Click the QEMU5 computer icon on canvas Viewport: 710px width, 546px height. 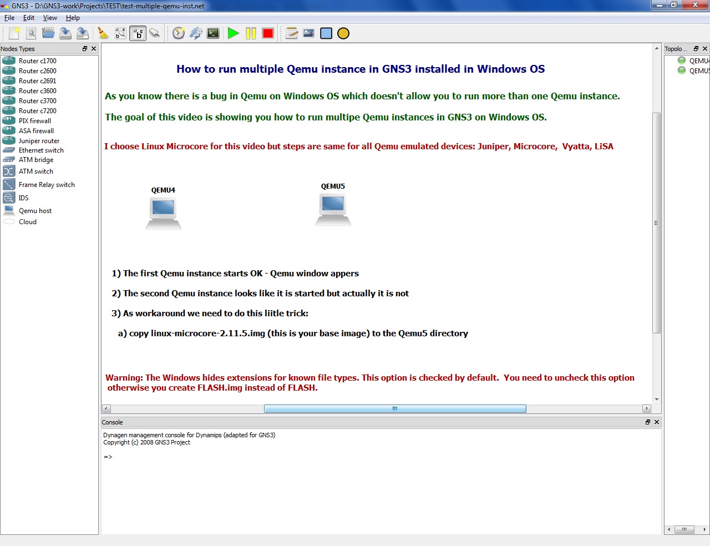coord(333,210)
